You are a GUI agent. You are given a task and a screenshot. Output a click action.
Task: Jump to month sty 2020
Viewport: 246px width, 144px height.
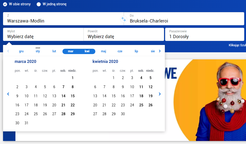coord(38,50)
